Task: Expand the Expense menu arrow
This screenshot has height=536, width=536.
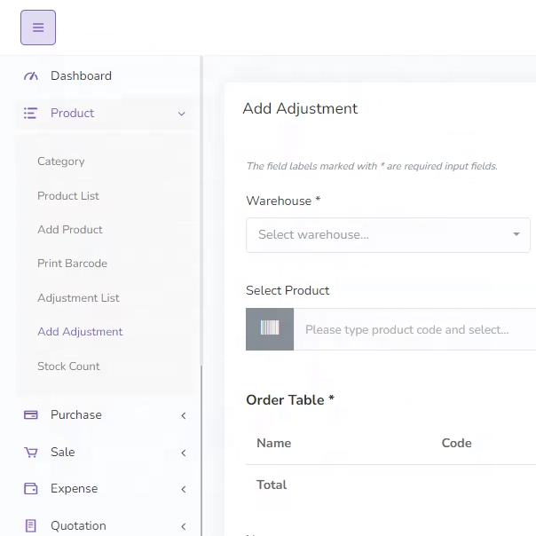Action: [x=183, y=489]
